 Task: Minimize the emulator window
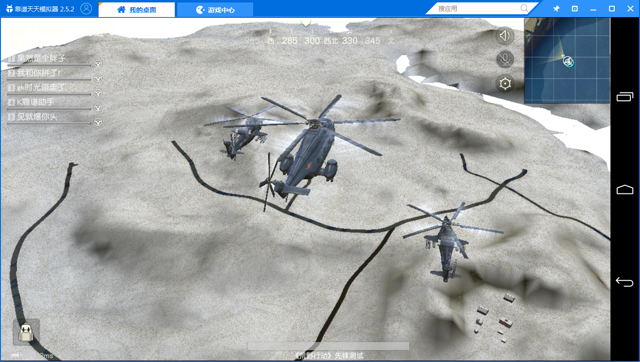[x=593, y=9]
